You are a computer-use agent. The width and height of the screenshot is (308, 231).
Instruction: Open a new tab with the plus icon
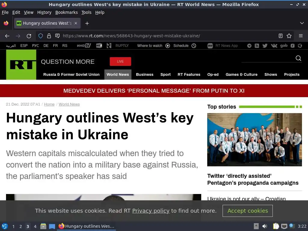(x=87, y=23)
